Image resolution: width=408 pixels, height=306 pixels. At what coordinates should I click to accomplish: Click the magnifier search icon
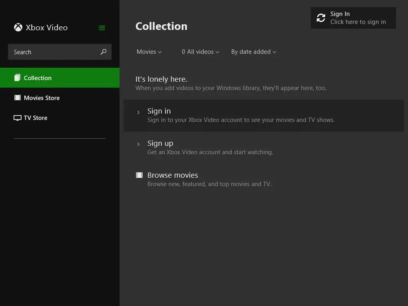[x=104, y=52]
